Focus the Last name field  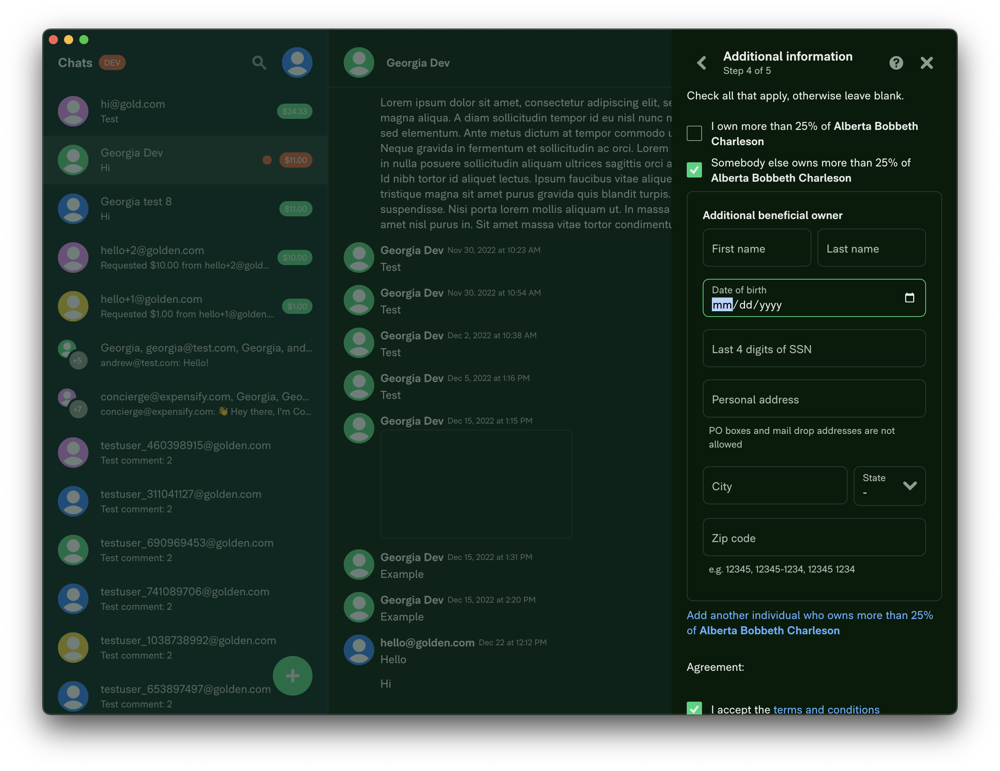(871, 248)
